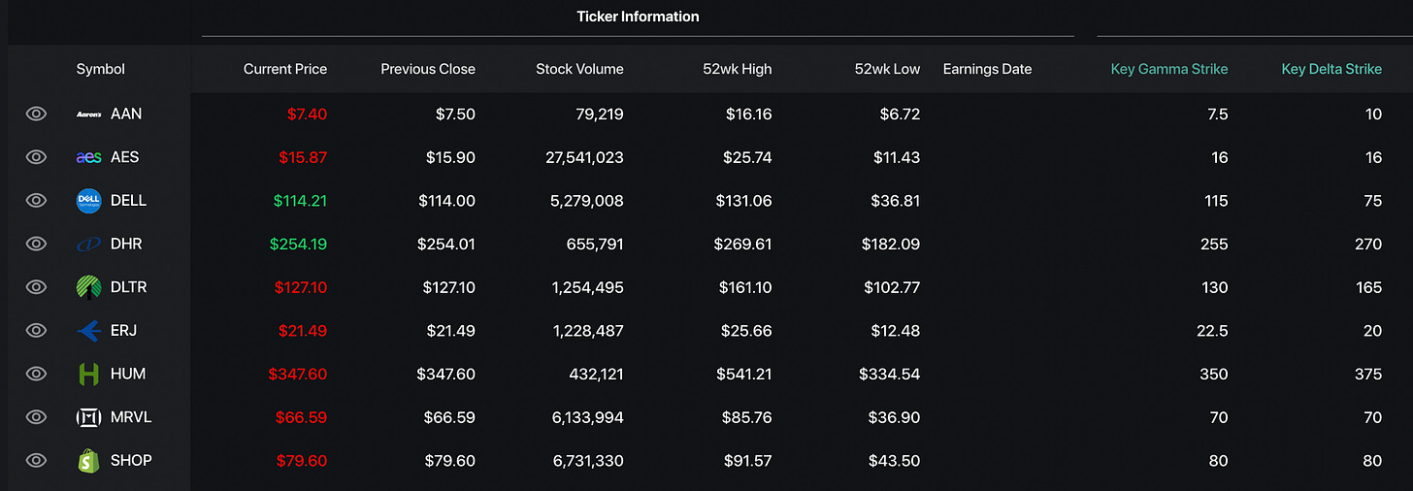
Task: Click the Humana logo icon
Action: (89, 374)
